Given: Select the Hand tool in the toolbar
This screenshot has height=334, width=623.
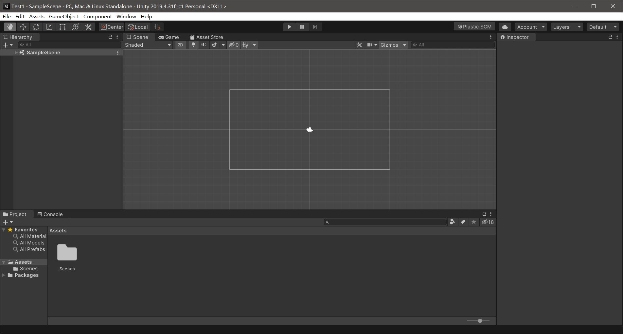Looking at the screenshot, I should pos(10,27).
